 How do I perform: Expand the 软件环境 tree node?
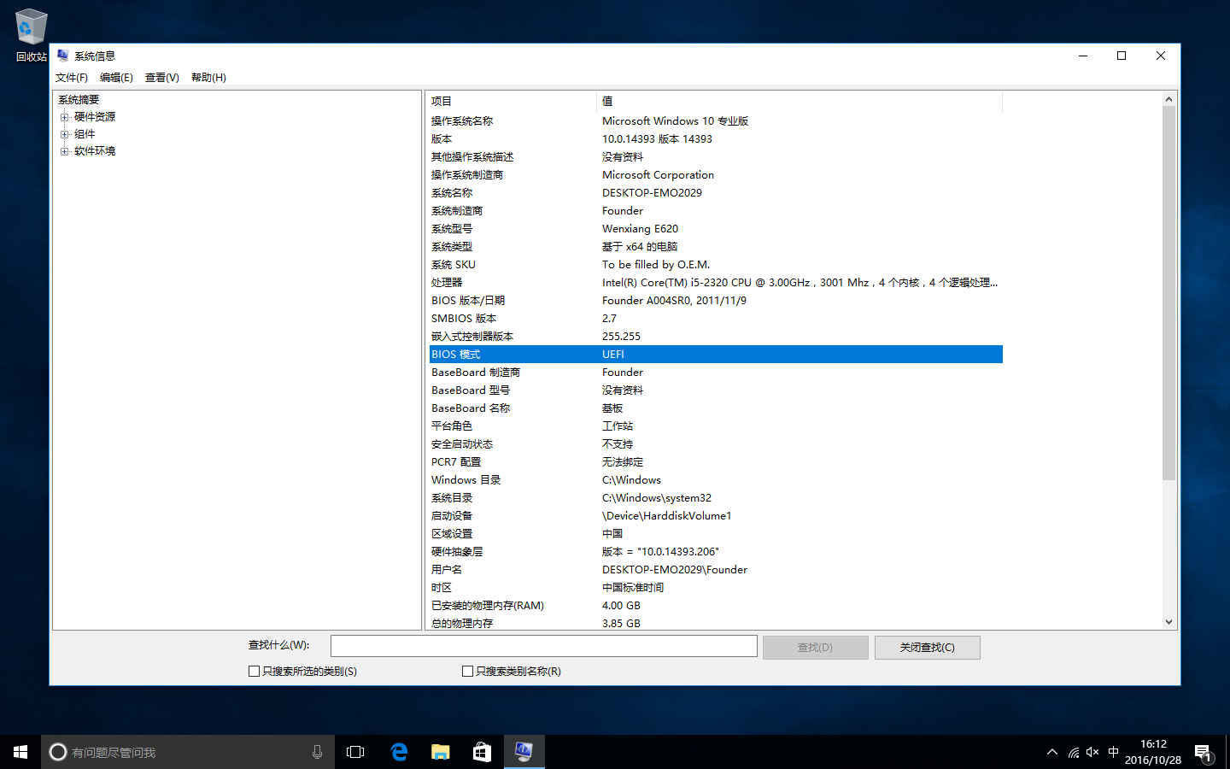[x=65, y=150]
